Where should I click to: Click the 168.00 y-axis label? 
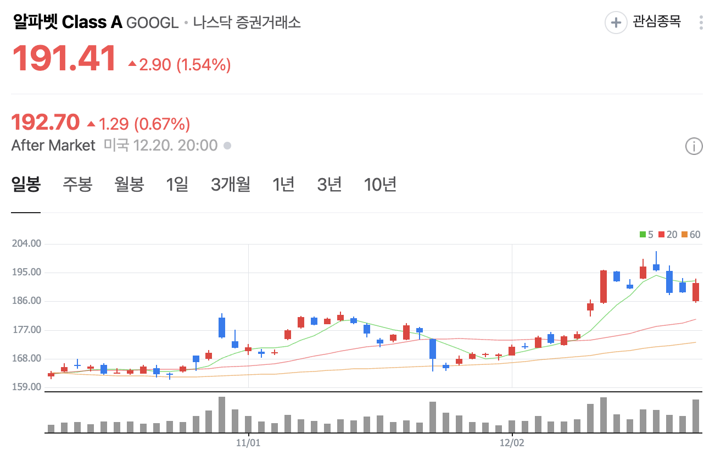(x=26, y=358)
